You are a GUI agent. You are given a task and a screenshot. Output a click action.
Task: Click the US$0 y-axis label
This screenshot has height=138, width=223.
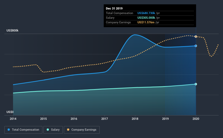click(10, 112)
